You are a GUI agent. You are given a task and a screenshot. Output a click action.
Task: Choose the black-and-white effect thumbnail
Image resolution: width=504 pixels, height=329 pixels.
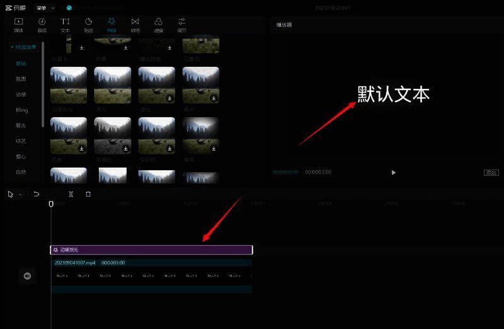click(x=113, y=136)
